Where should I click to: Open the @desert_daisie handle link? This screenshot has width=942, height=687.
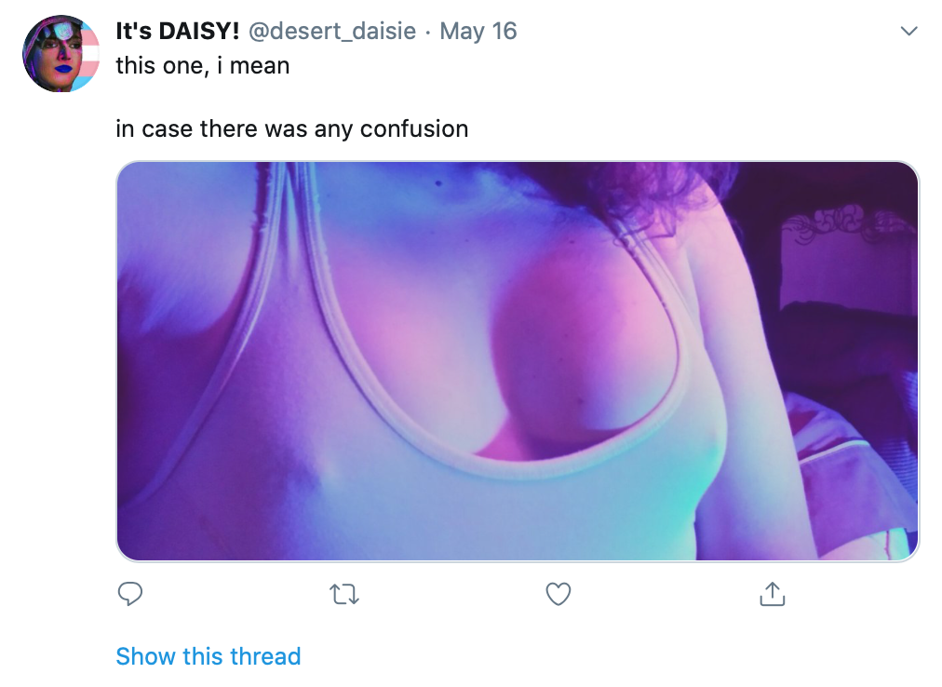pyautogui.click(x=331, y=32)
